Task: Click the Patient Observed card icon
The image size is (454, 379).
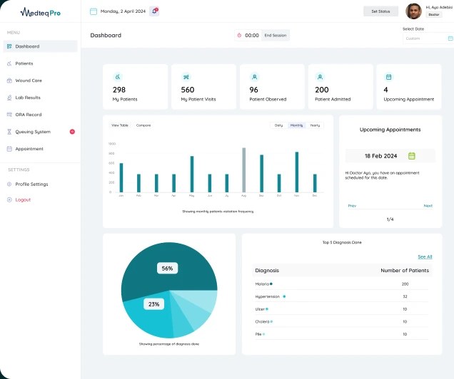Action: click(255, 77)
